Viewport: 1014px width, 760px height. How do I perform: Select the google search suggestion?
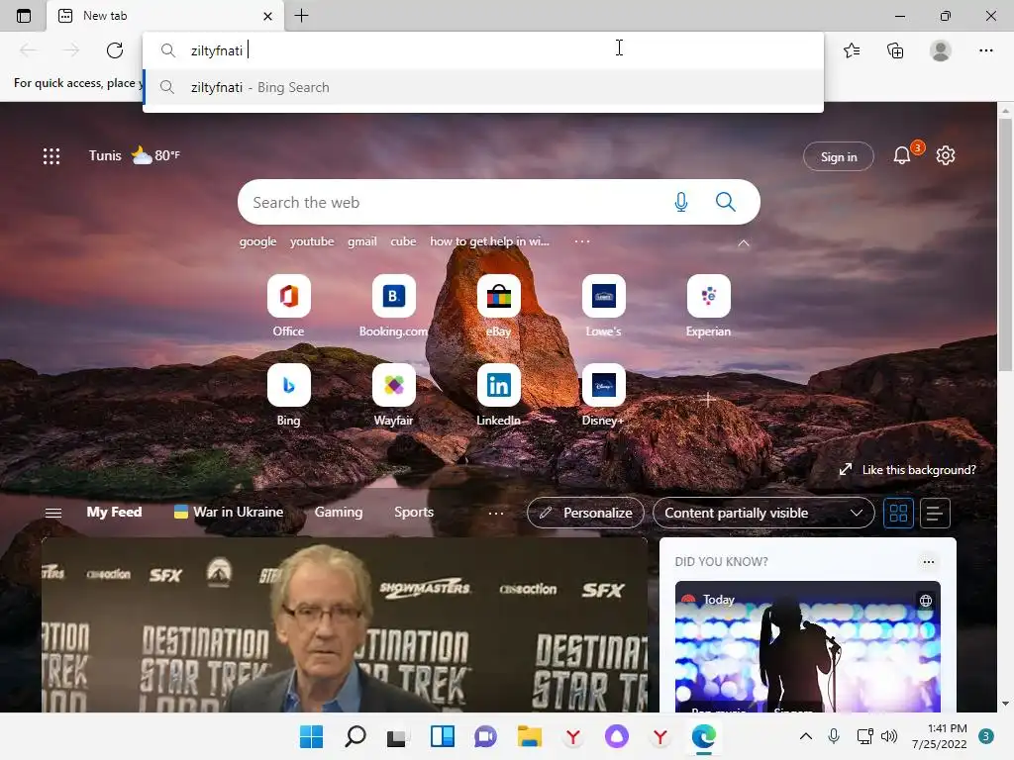click(x=258, y=241)
